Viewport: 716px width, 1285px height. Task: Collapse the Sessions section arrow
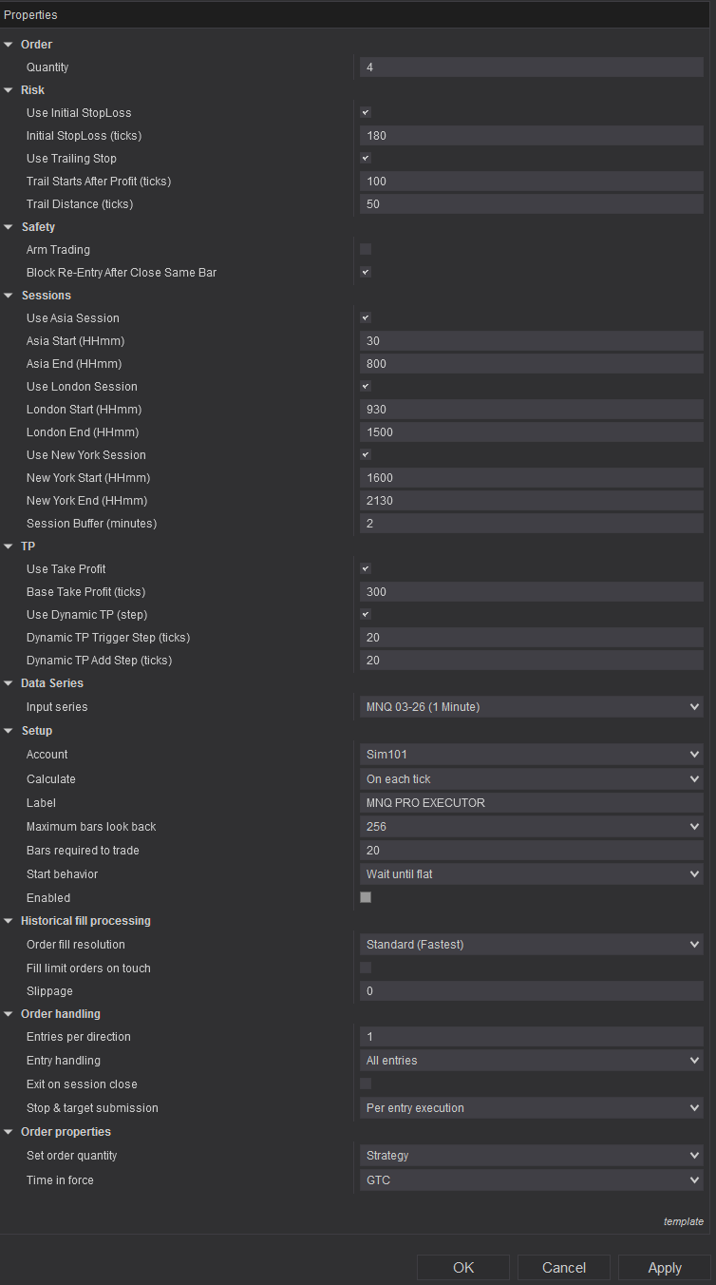[x=9, y=296]
